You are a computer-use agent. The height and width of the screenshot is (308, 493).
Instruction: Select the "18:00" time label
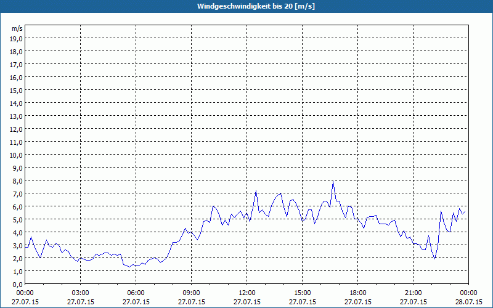[358, 293]
